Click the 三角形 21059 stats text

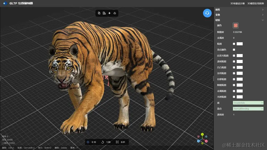point(8,143)
